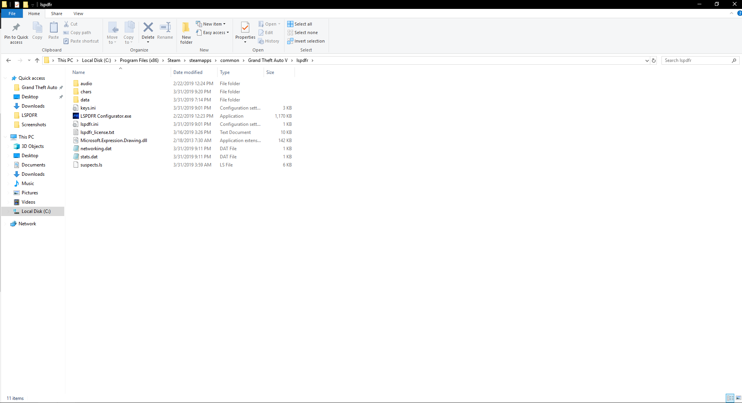Switch to the Home ribbon tab

[x=34, y=14]
